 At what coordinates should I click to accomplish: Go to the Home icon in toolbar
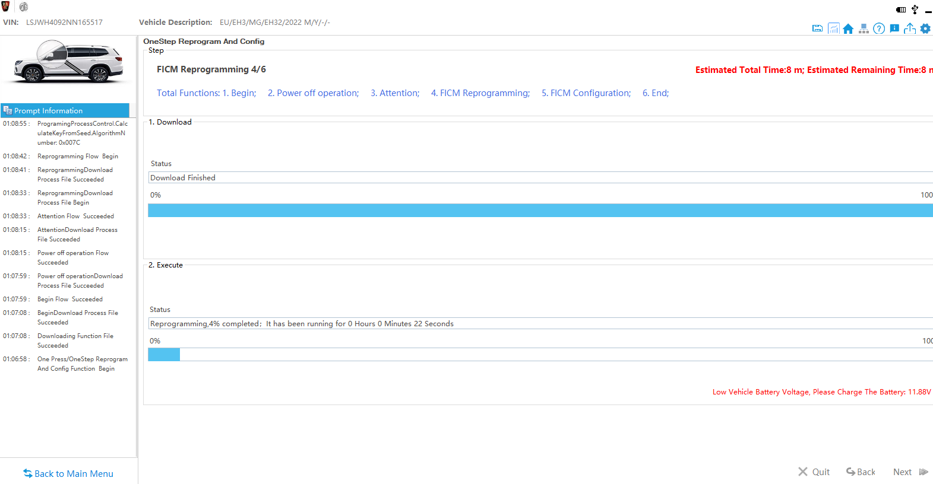click(x=848, y=28)
